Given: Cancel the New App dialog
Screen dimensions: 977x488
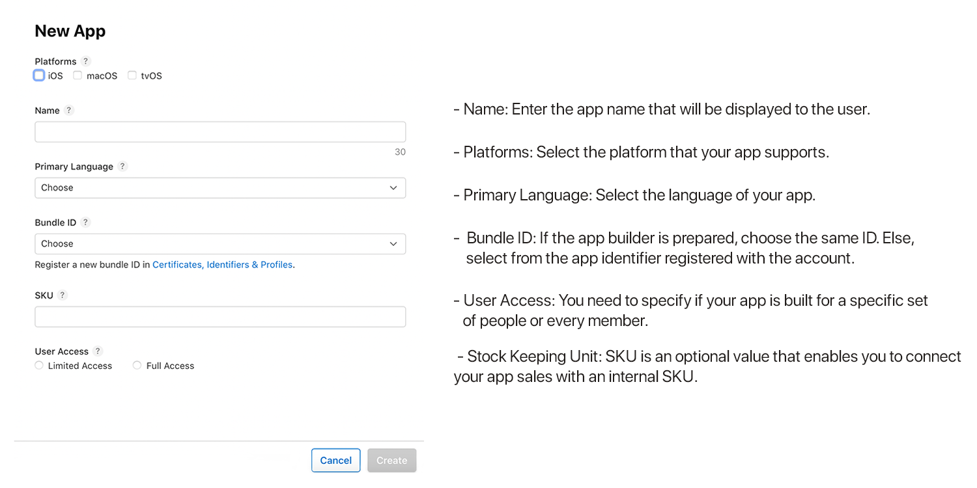Looking at the screenshot, I should [x=336, y=461].
